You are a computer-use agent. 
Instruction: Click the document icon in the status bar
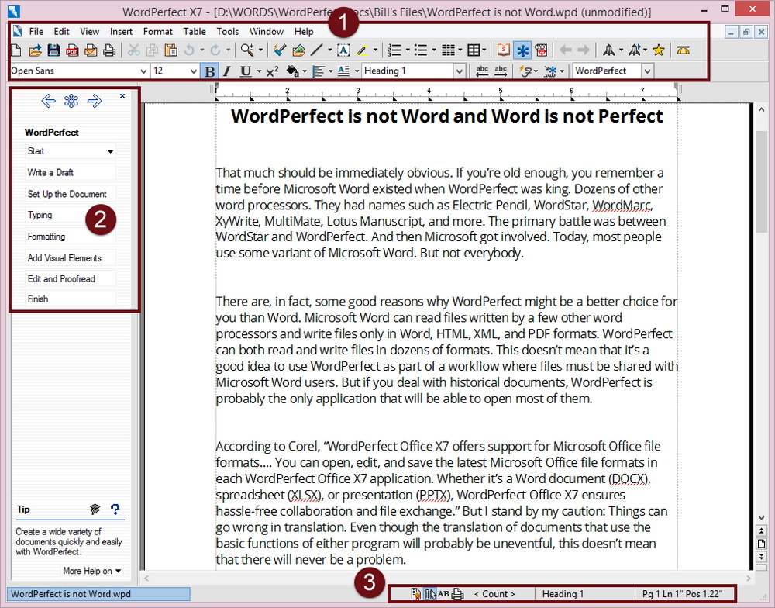416,594
